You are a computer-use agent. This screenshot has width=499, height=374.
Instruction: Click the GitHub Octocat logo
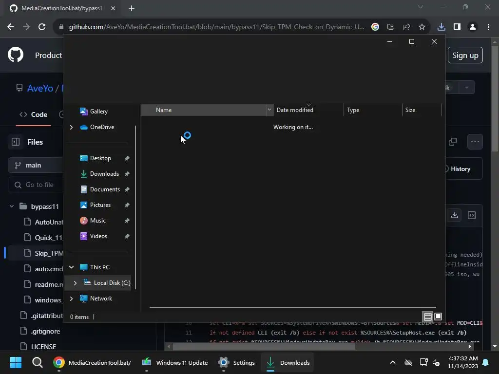16,55
